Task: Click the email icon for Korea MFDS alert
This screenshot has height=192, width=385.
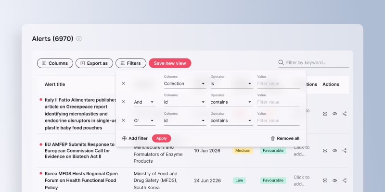Action: [325, 180]
